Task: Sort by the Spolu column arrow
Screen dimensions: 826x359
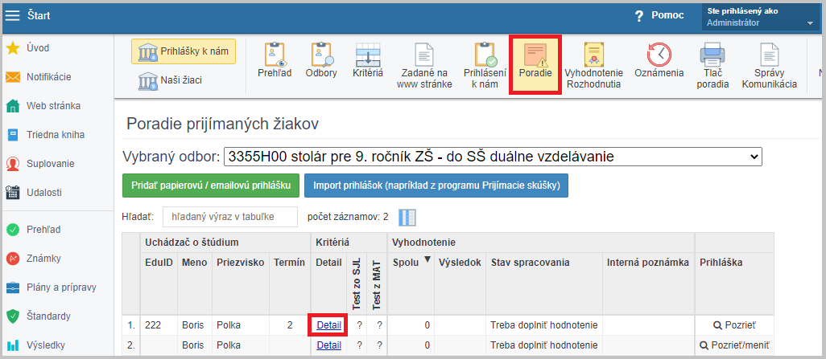Action: click(427, 259)
